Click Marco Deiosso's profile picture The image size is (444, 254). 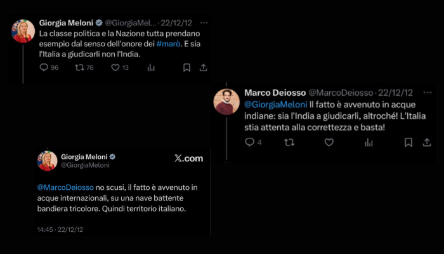point(227,102)
